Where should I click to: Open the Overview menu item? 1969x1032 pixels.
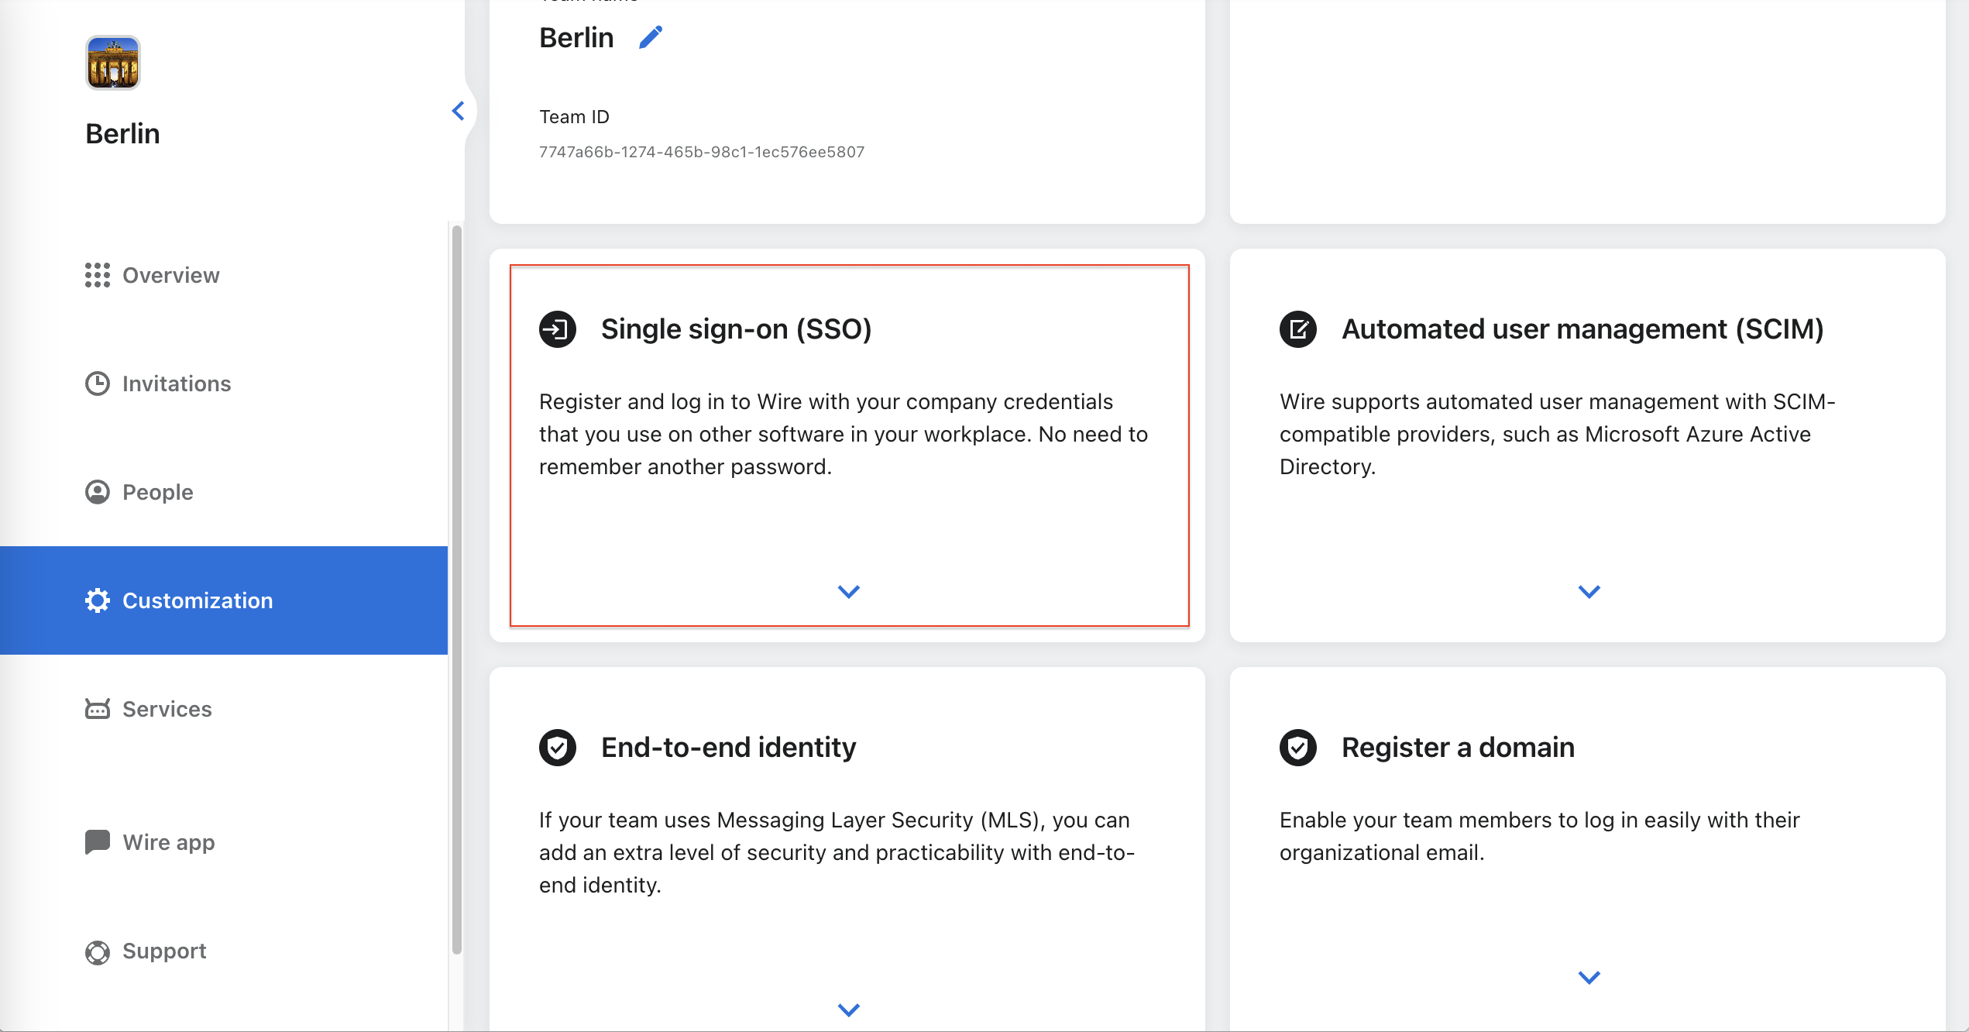coord(224,275)
